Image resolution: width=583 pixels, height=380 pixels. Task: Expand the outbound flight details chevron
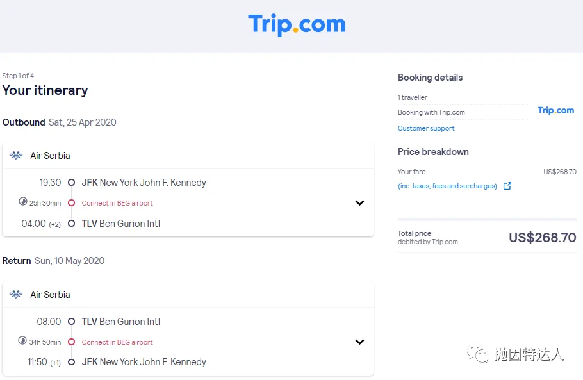tap(359, 203)
